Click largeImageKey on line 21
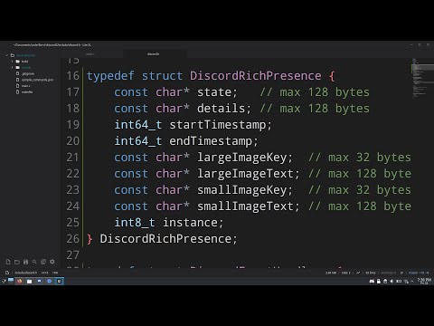Viewport: 434px width, 326px height. (242, 158)
